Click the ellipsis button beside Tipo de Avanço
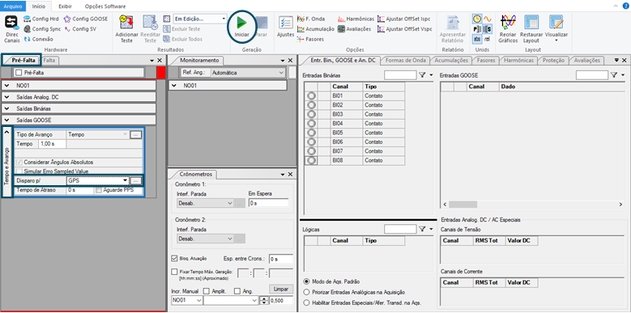This screenshot has height=313, width=631. click(136, 135)
